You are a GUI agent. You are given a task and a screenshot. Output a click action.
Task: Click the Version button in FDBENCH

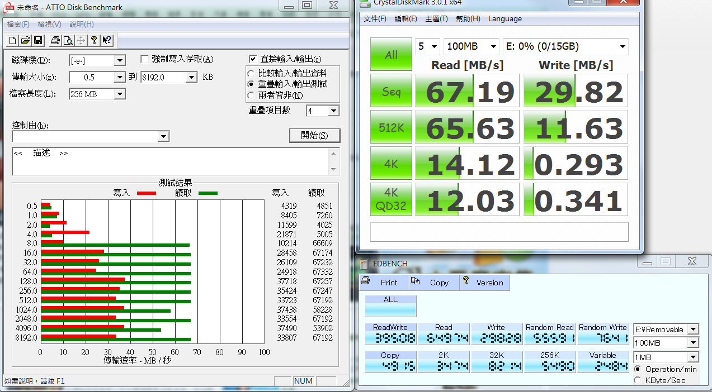click(484, 283)
